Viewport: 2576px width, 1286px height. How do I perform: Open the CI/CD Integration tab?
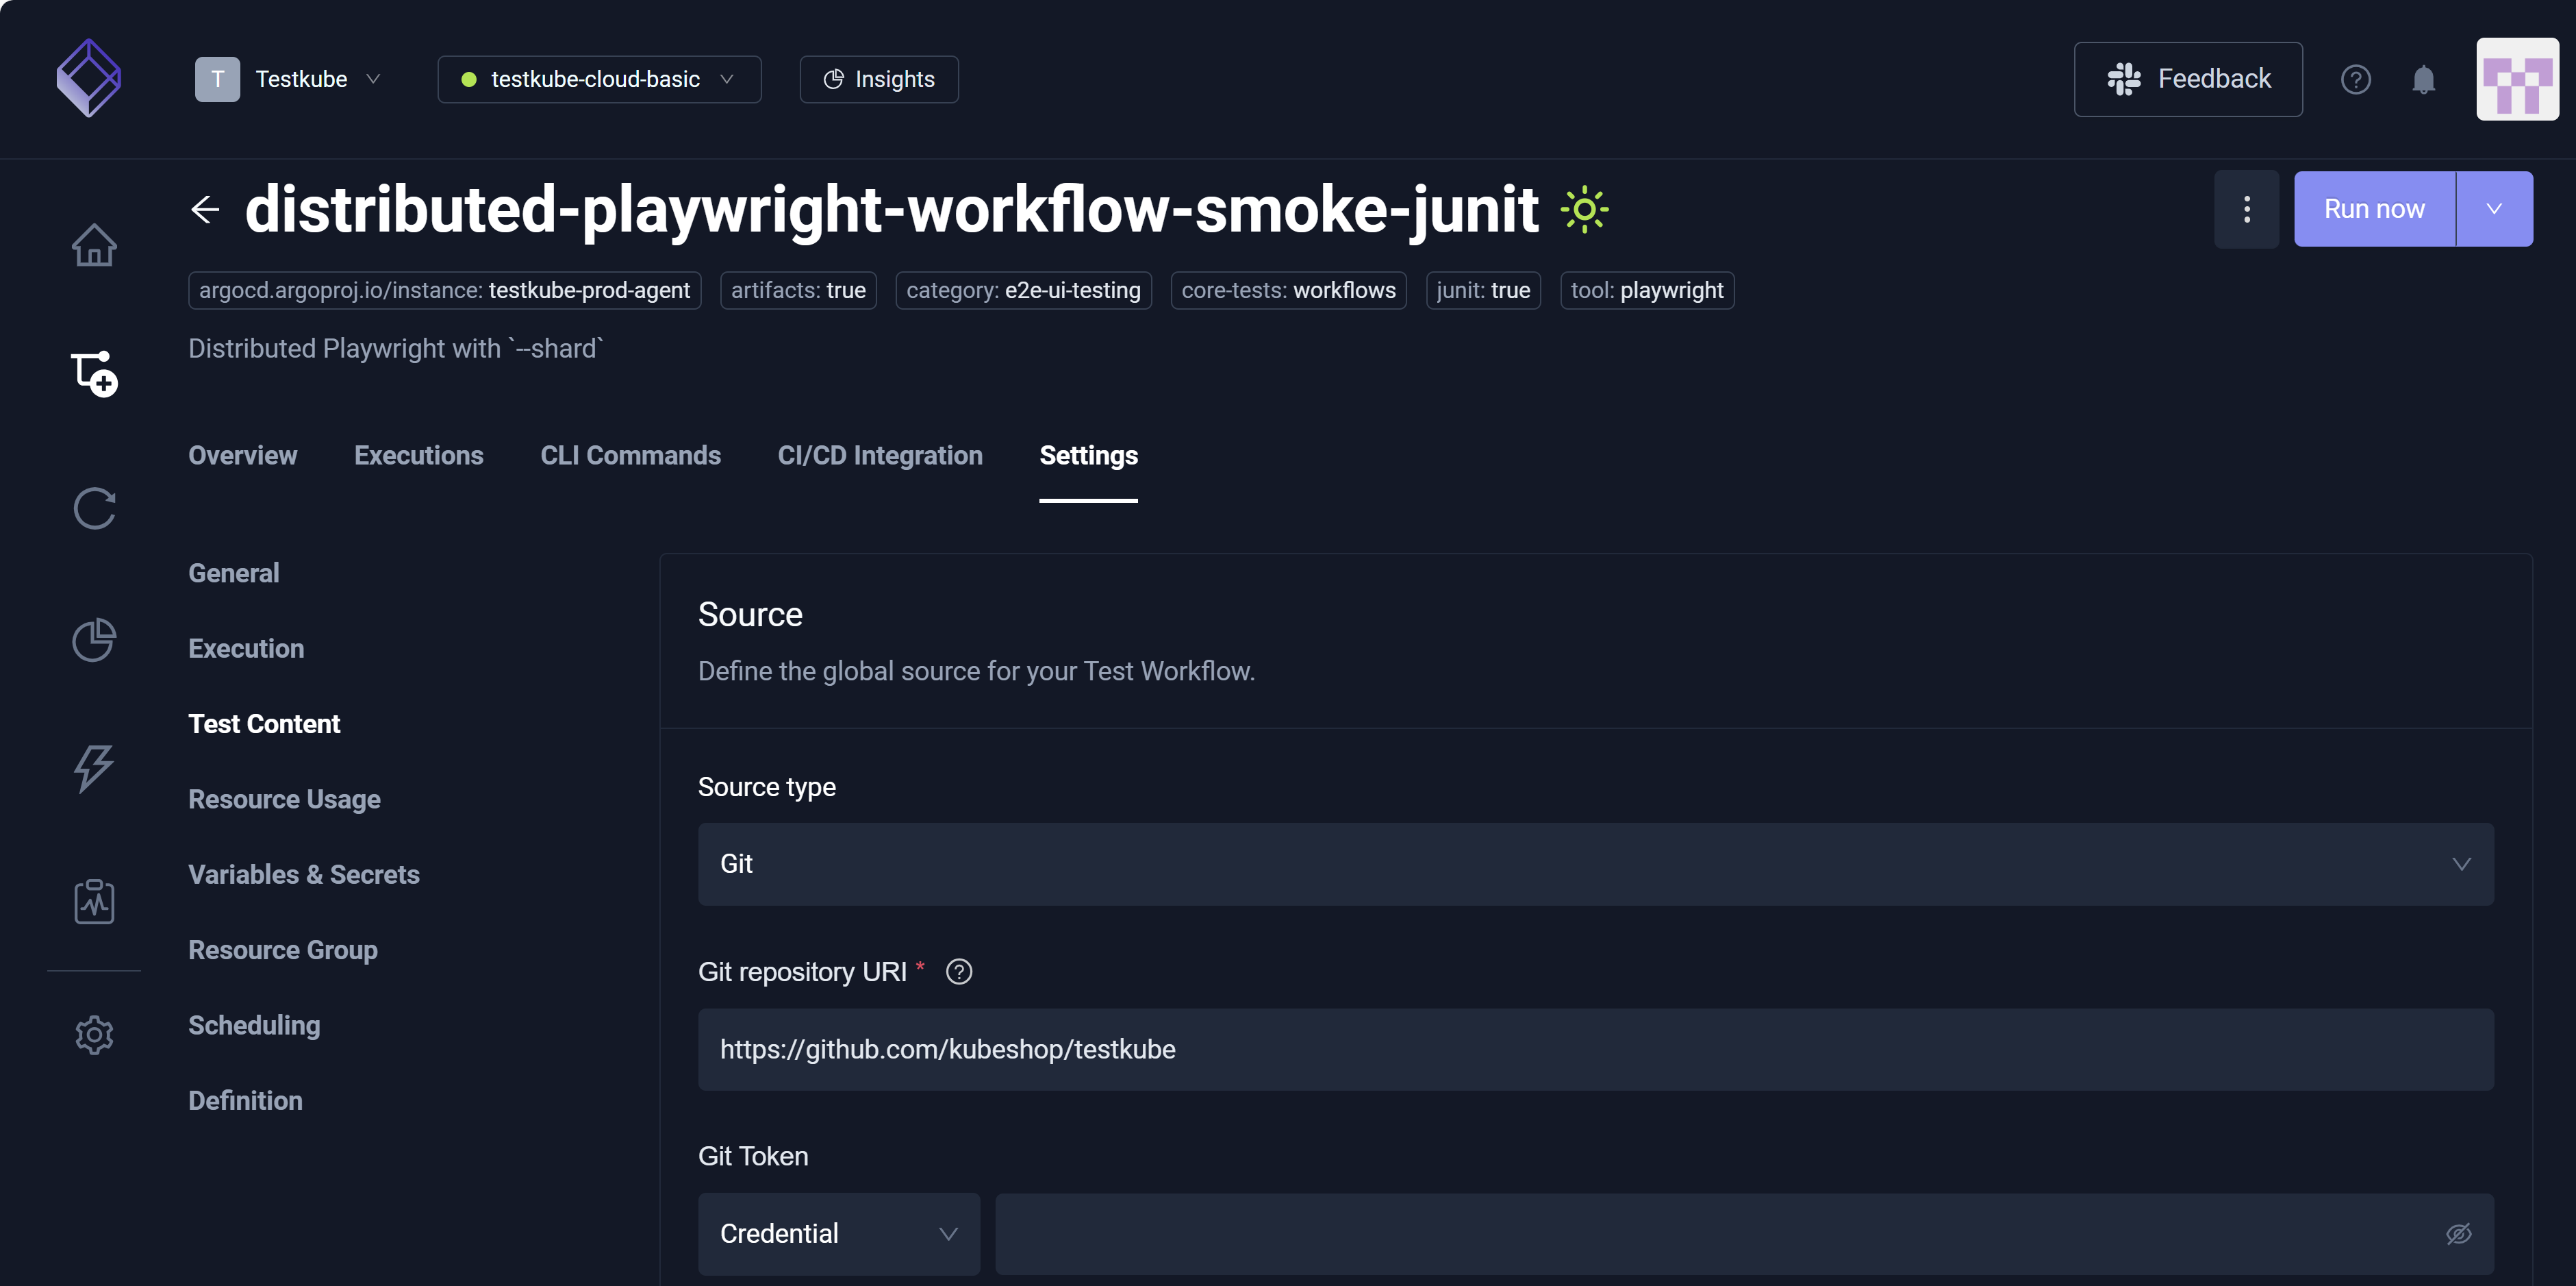880,456
